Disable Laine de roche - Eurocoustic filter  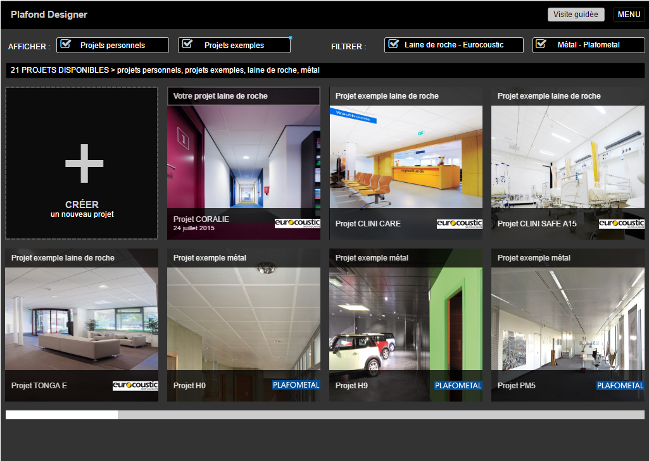[x=394, y=44]
